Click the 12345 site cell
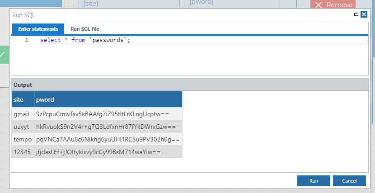This screenshot has height=193, width=375. (x=23, y=152)
